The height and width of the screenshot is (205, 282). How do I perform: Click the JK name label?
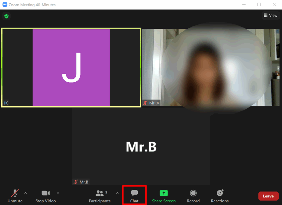(6, 103)
